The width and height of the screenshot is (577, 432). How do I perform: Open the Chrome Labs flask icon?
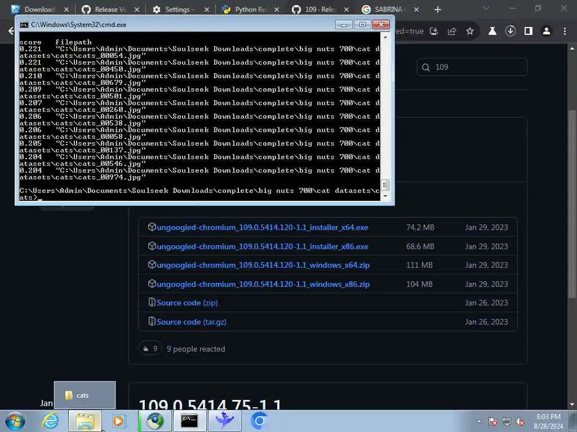(492, 31)
